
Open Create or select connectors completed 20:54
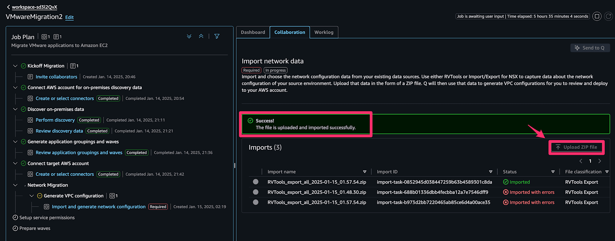pos(65,98)
